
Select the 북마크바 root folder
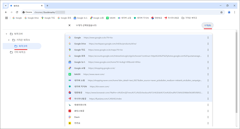coord(16,34)
